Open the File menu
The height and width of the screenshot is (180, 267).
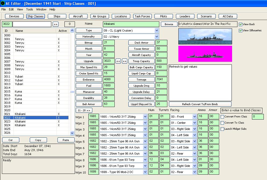pyautogui.click(x=3, y=9)
